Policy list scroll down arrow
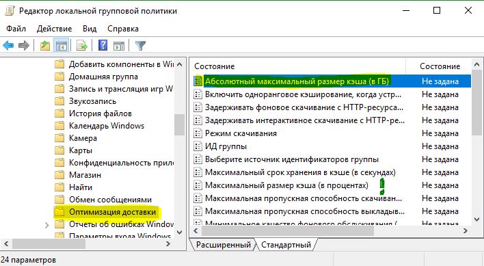Screen dimensions: 484x266 tap(476, 220)
